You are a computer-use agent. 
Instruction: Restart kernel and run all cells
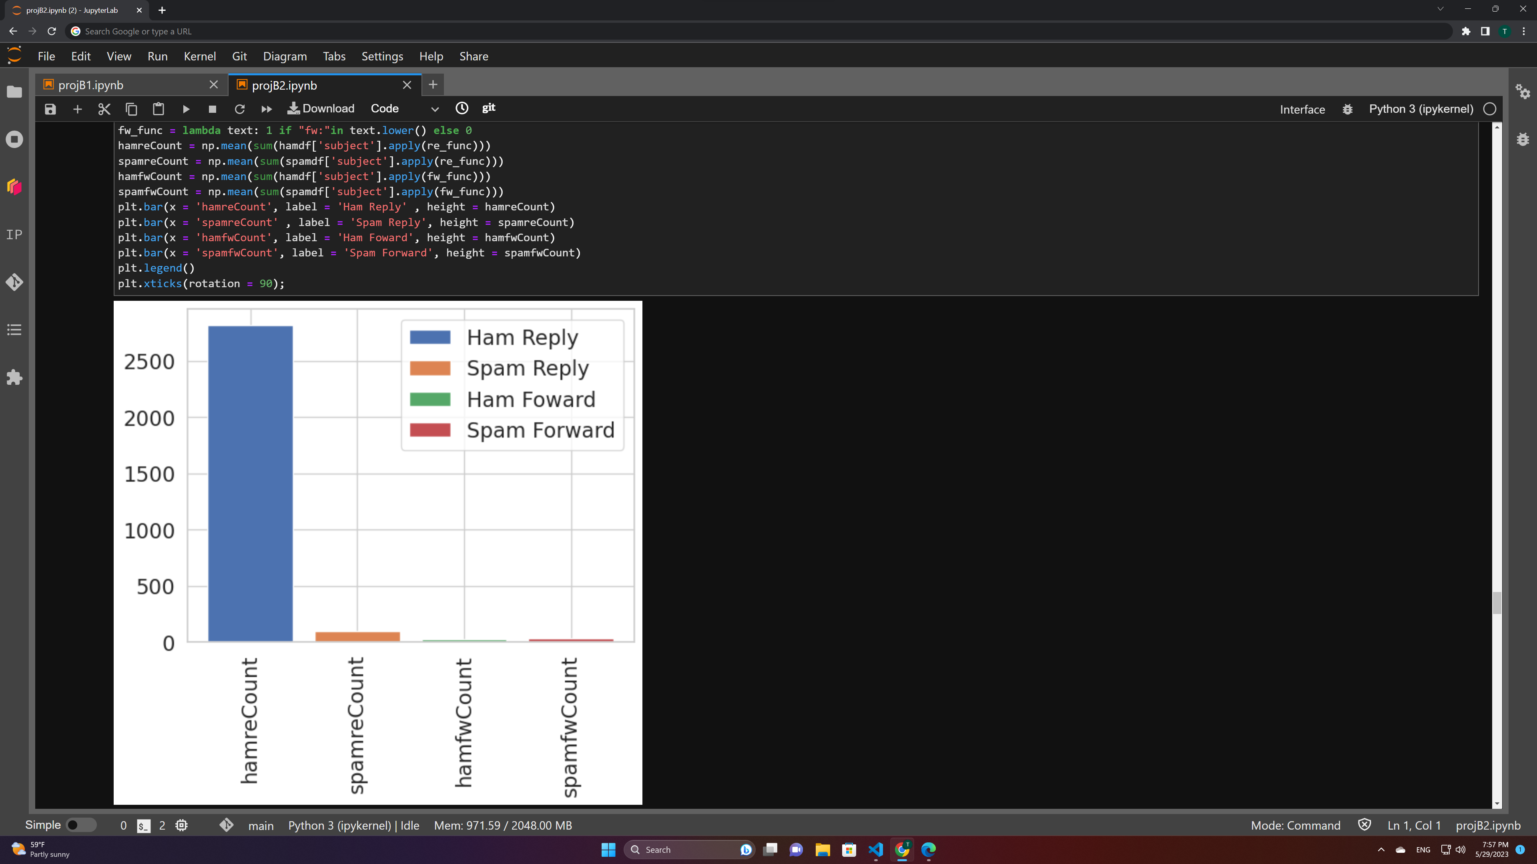point(266,109)
